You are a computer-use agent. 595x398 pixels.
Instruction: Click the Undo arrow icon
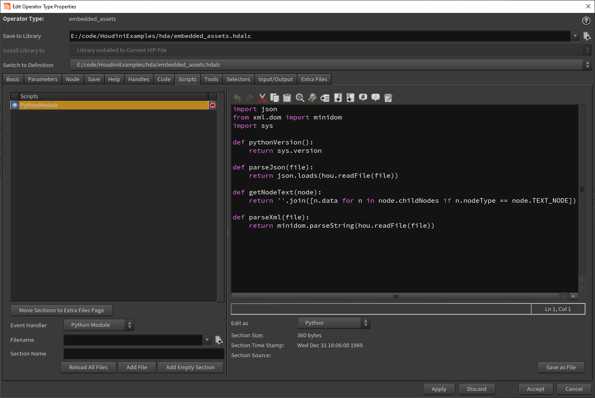(x=237, y=97)
